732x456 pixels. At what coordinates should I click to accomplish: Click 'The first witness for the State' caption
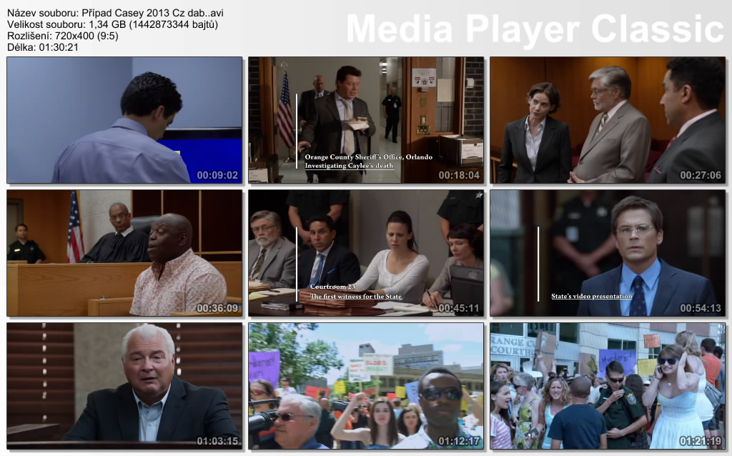coord(355,297)
